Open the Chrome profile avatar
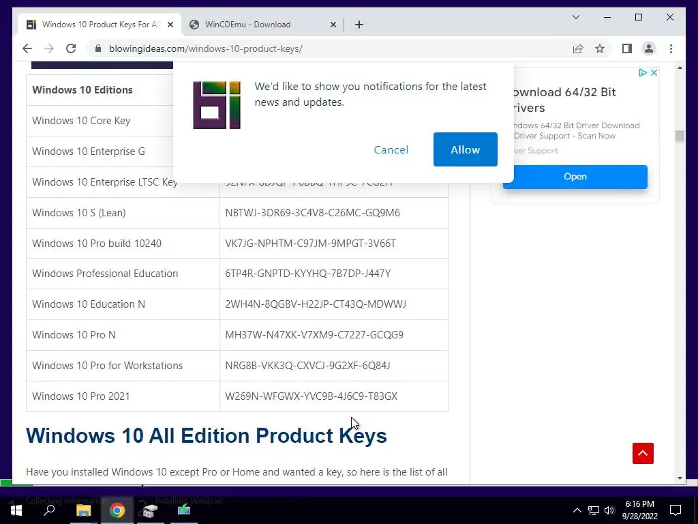Screen dimensions: 698x524 click(x=649, y=48)
